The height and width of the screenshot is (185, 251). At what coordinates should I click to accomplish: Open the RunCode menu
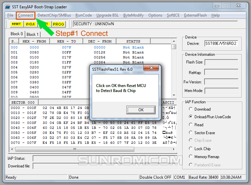(x=83, y=15)
